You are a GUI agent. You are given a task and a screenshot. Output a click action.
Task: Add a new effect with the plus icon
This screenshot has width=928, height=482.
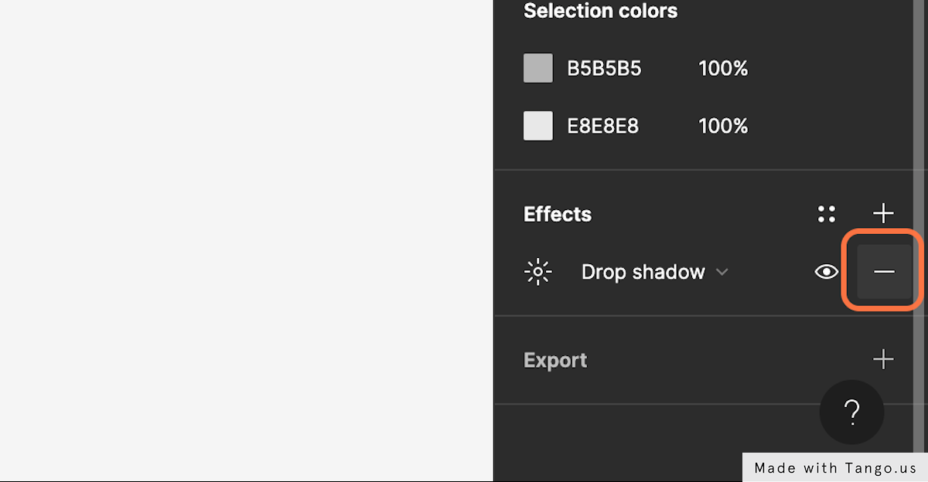883,213
